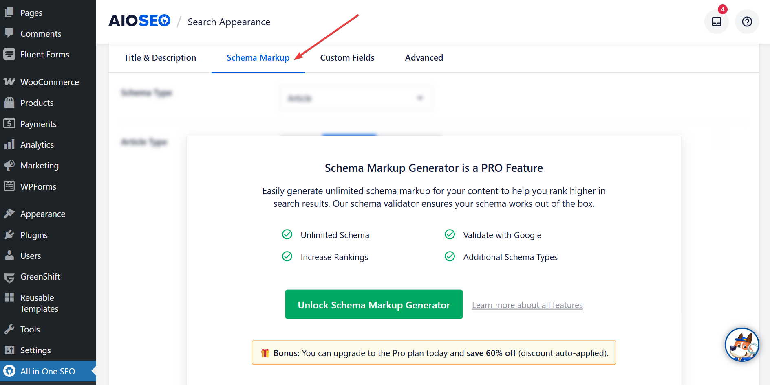This screenshot has width=770, height=385.
Task: Select All in One SEO menu item
Action: pos(48,371)
